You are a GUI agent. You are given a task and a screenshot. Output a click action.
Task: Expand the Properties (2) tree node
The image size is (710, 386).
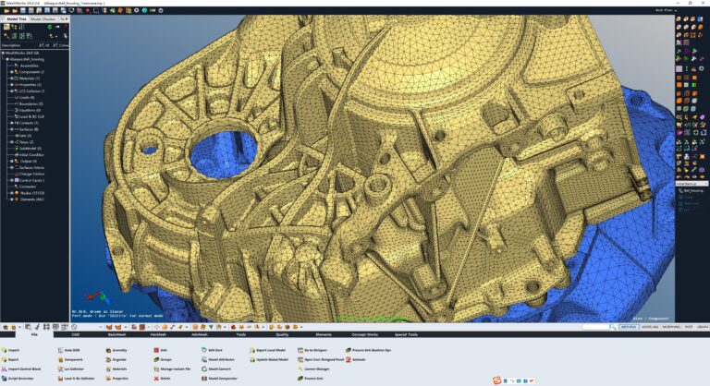coord(12,85)
